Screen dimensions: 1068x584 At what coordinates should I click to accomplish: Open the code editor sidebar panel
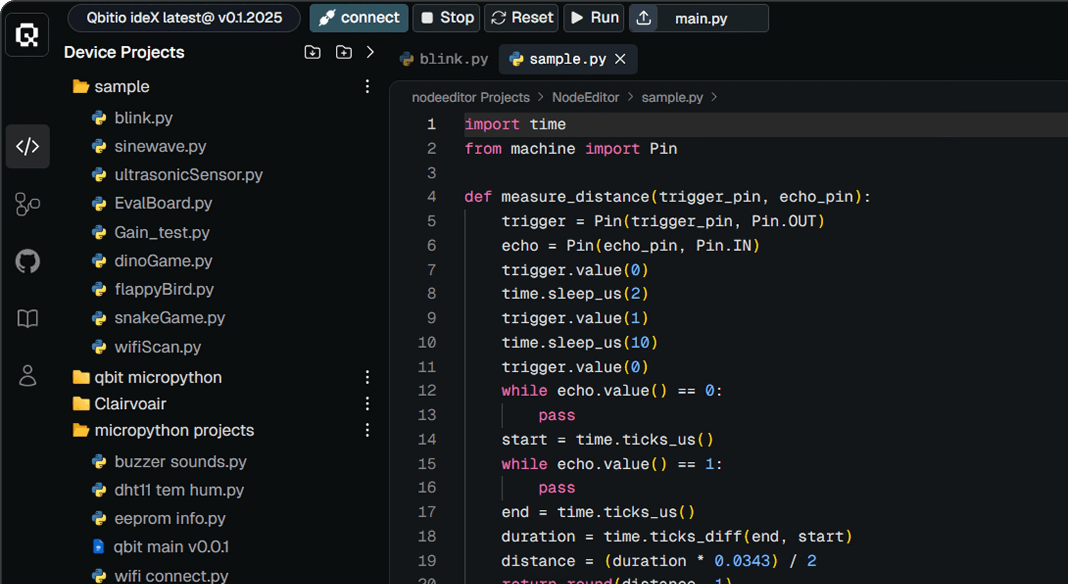click(27, 146)
